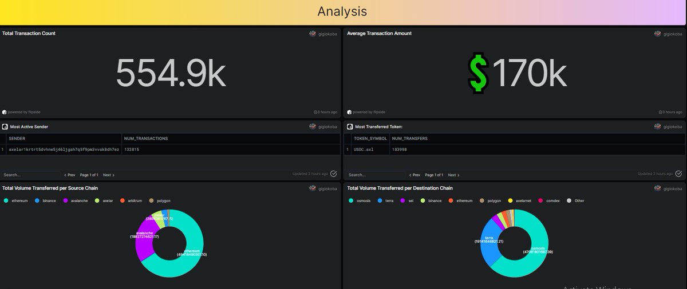Screen dimensions: 687x289
Task: Toggle ethereum series in Source Chain legend
Action: pos(16,200)
